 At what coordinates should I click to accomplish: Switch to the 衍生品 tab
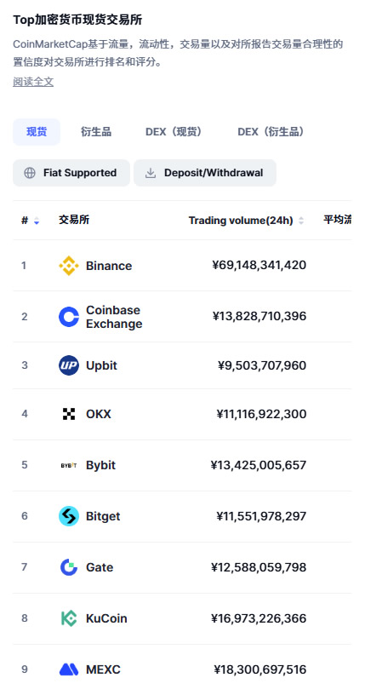click(96, 132)
